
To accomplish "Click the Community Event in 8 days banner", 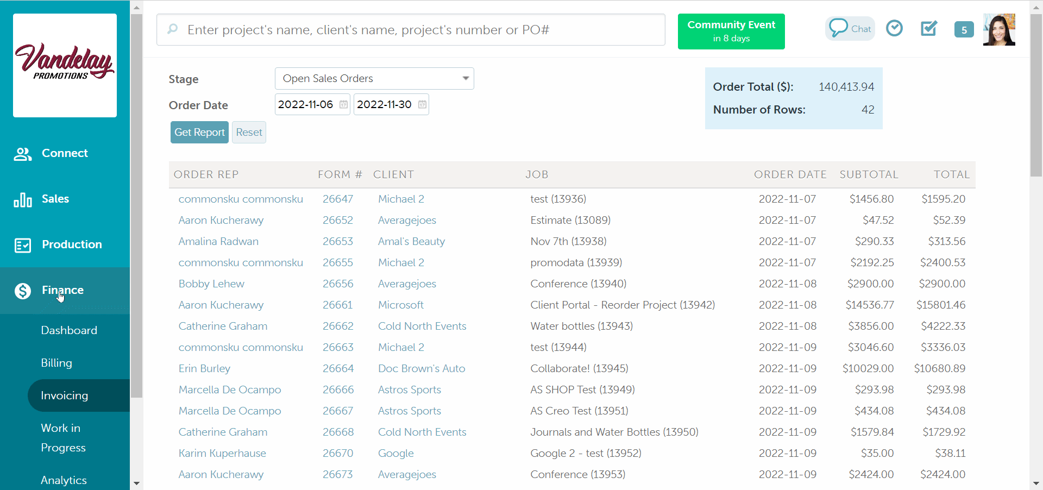I will coord(731,32).
